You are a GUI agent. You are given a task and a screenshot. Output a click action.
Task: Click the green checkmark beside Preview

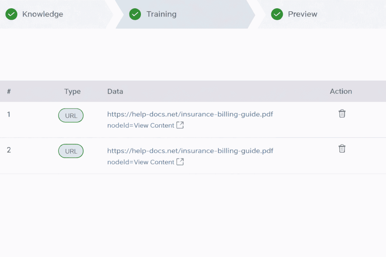pyautogui.click(x=277, y=14)
